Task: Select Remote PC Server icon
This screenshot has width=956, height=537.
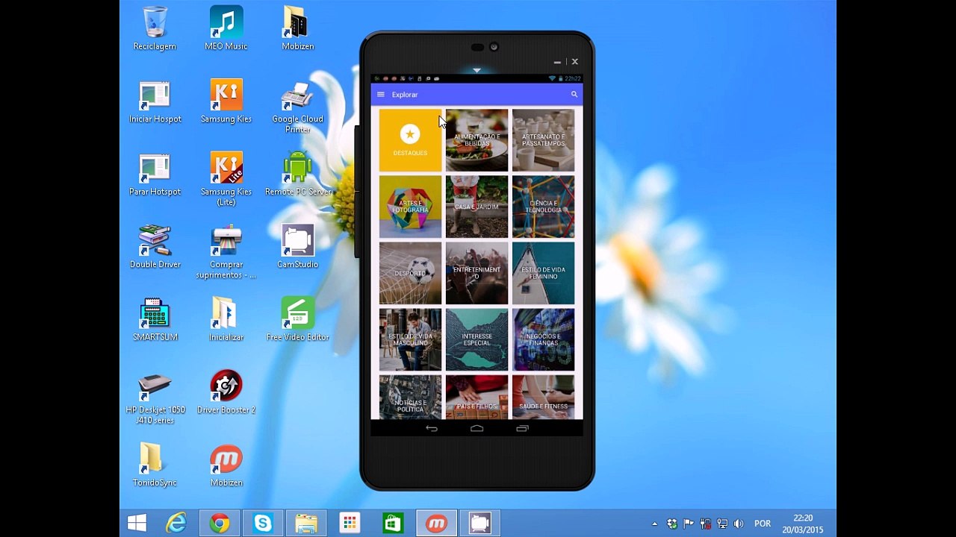Action: coord(297,175)
